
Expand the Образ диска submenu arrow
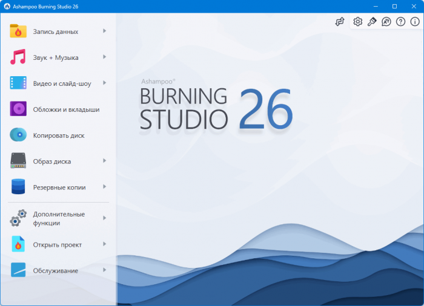tap(105, 161)
